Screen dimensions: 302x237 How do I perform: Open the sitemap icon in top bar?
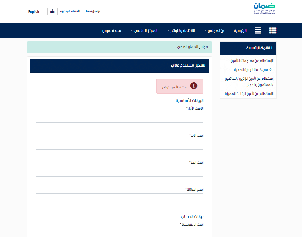pyautogui.click(x=52, y=11)
